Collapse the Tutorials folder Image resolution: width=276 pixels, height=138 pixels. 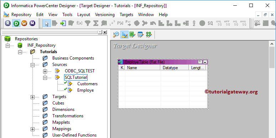click(20, 52)
